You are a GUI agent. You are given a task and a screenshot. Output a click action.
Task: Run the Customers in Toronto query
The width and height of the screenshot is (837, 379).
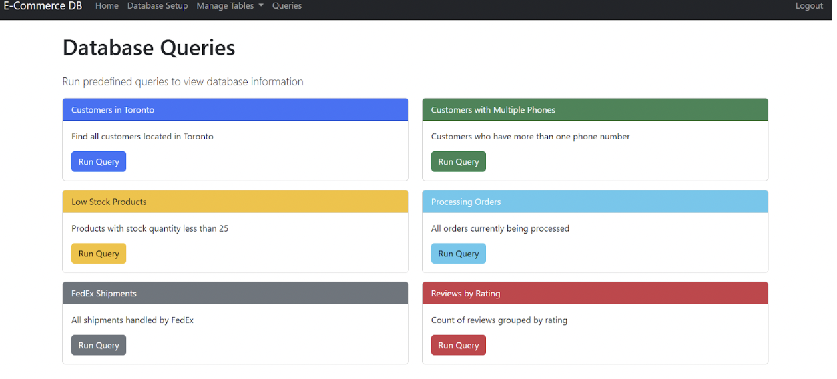tap(99, 162)
